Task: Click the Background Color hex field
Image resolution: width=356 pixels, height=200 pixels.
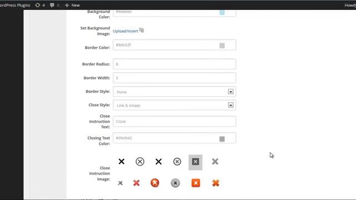Action: tap(174, 13)
